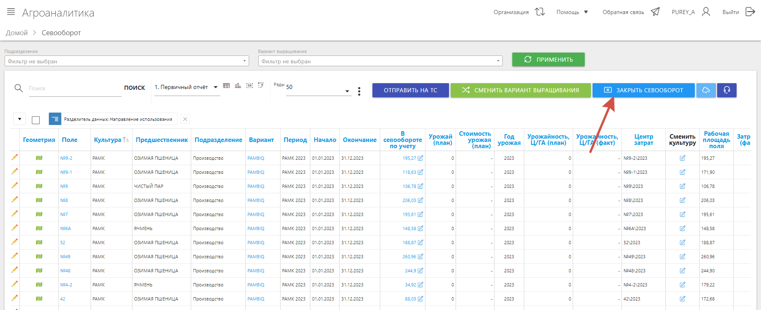Image resolution: width=761 pixels, height=310 pixels.
Task: Click the cloud icon button
Action: point(706,90)
